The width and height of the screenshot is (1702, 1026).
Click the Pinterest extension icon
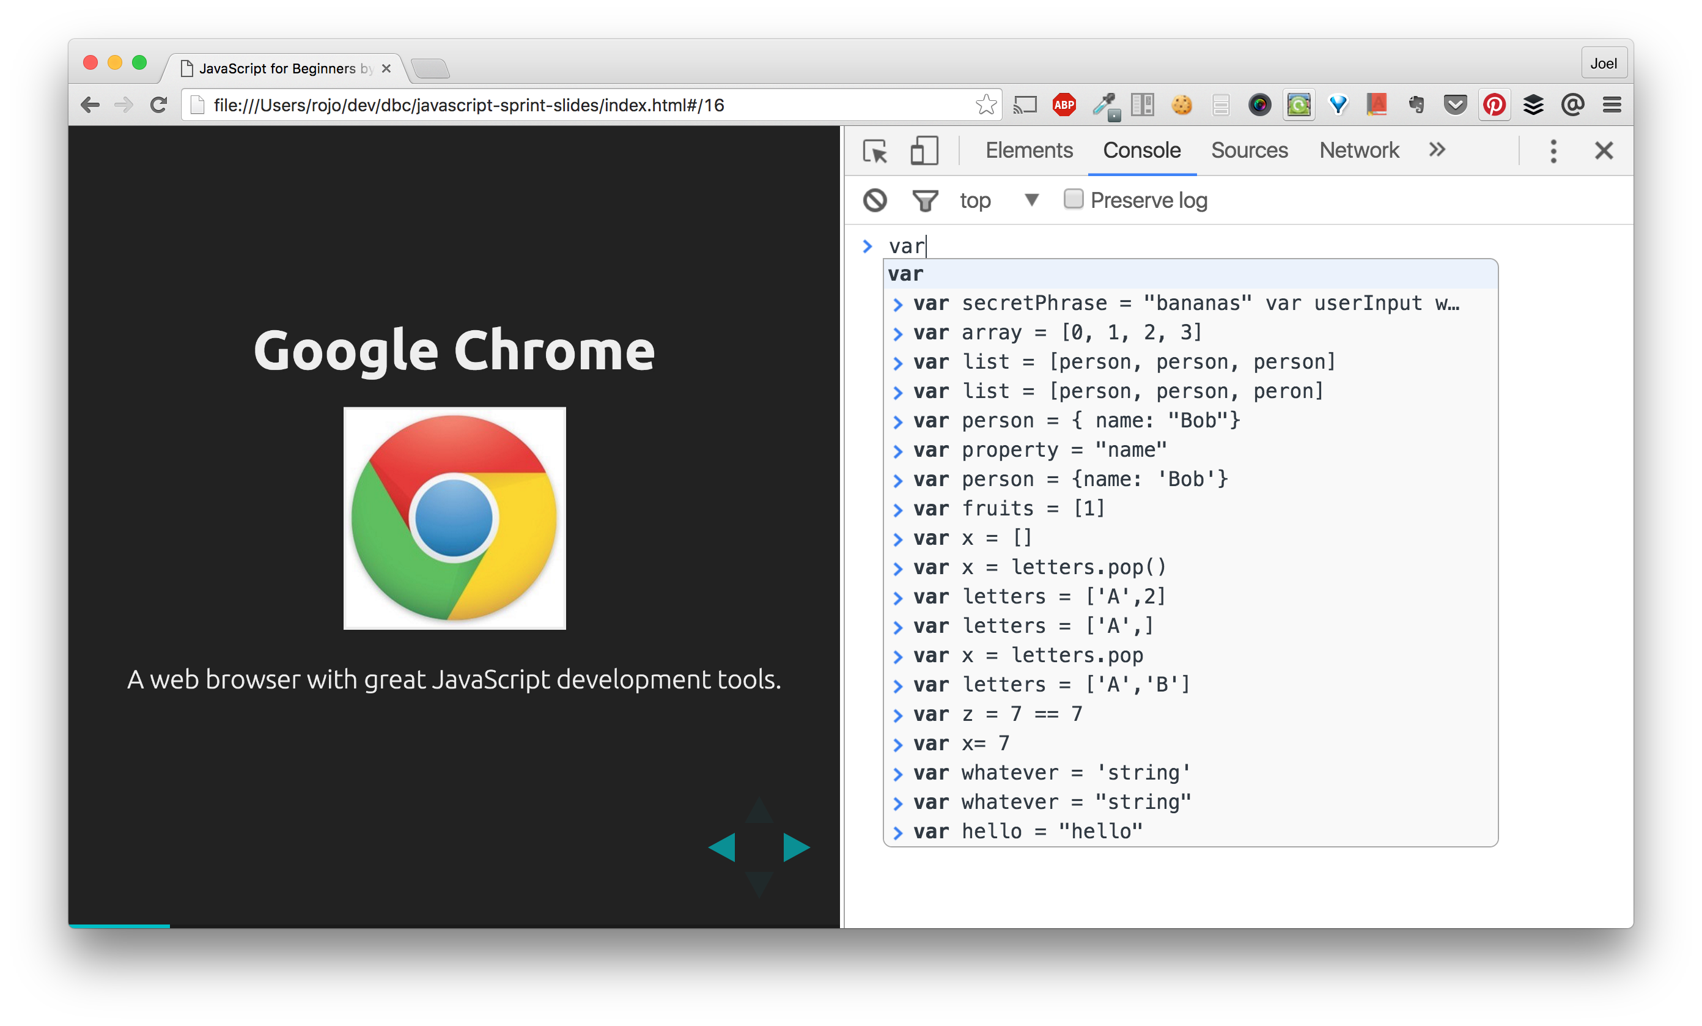click(x=1494, y=105)
